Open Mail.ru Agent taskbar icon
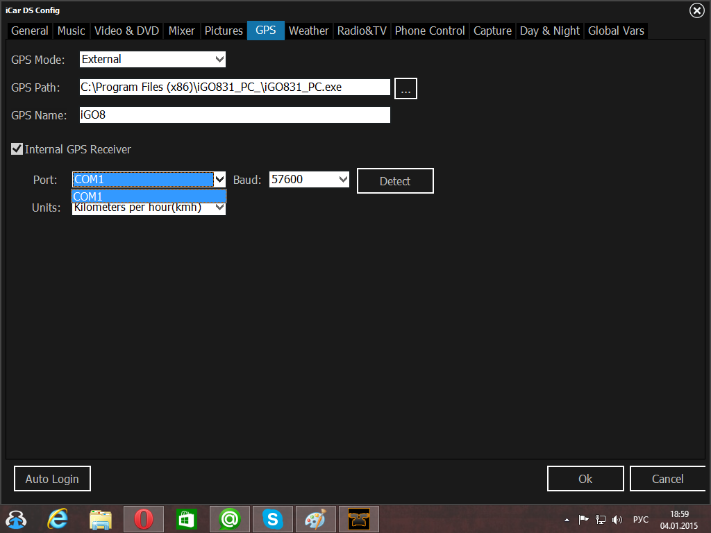711x533 pixels. [x=229, y=519]
